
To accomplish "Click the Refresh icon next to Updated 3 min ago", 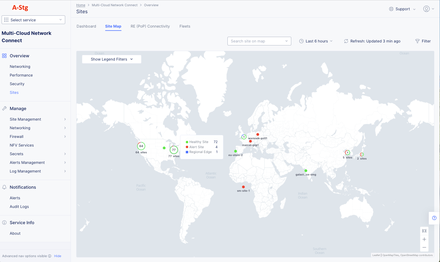I will (346, 41).
